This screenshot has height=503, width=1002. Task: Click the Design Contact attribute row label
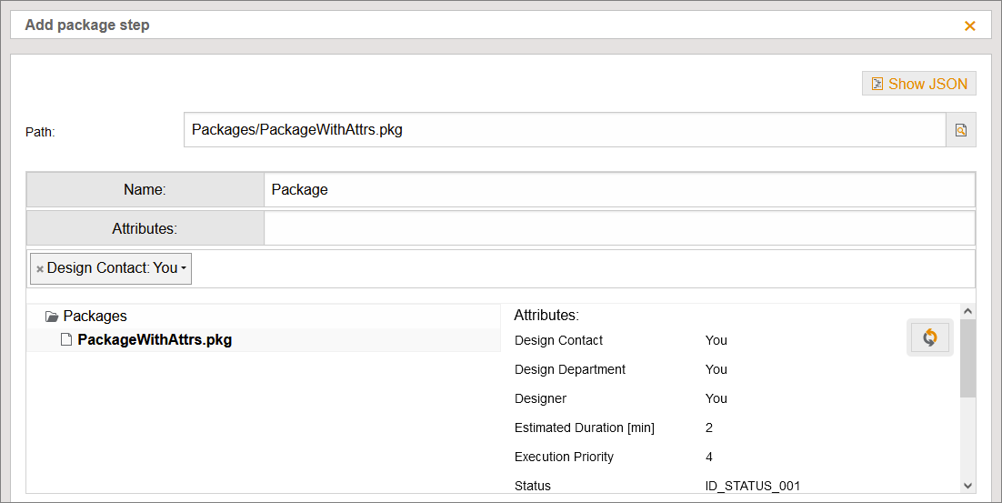click(x=558, y=341)
